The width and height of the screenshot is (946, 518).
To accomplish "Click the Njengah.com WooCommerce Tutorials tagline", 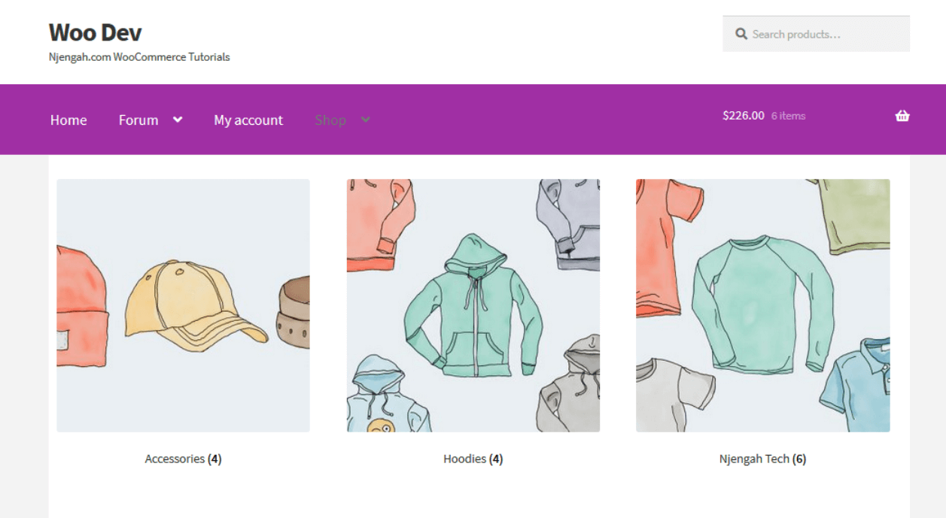I will click(x=139, y=57).
